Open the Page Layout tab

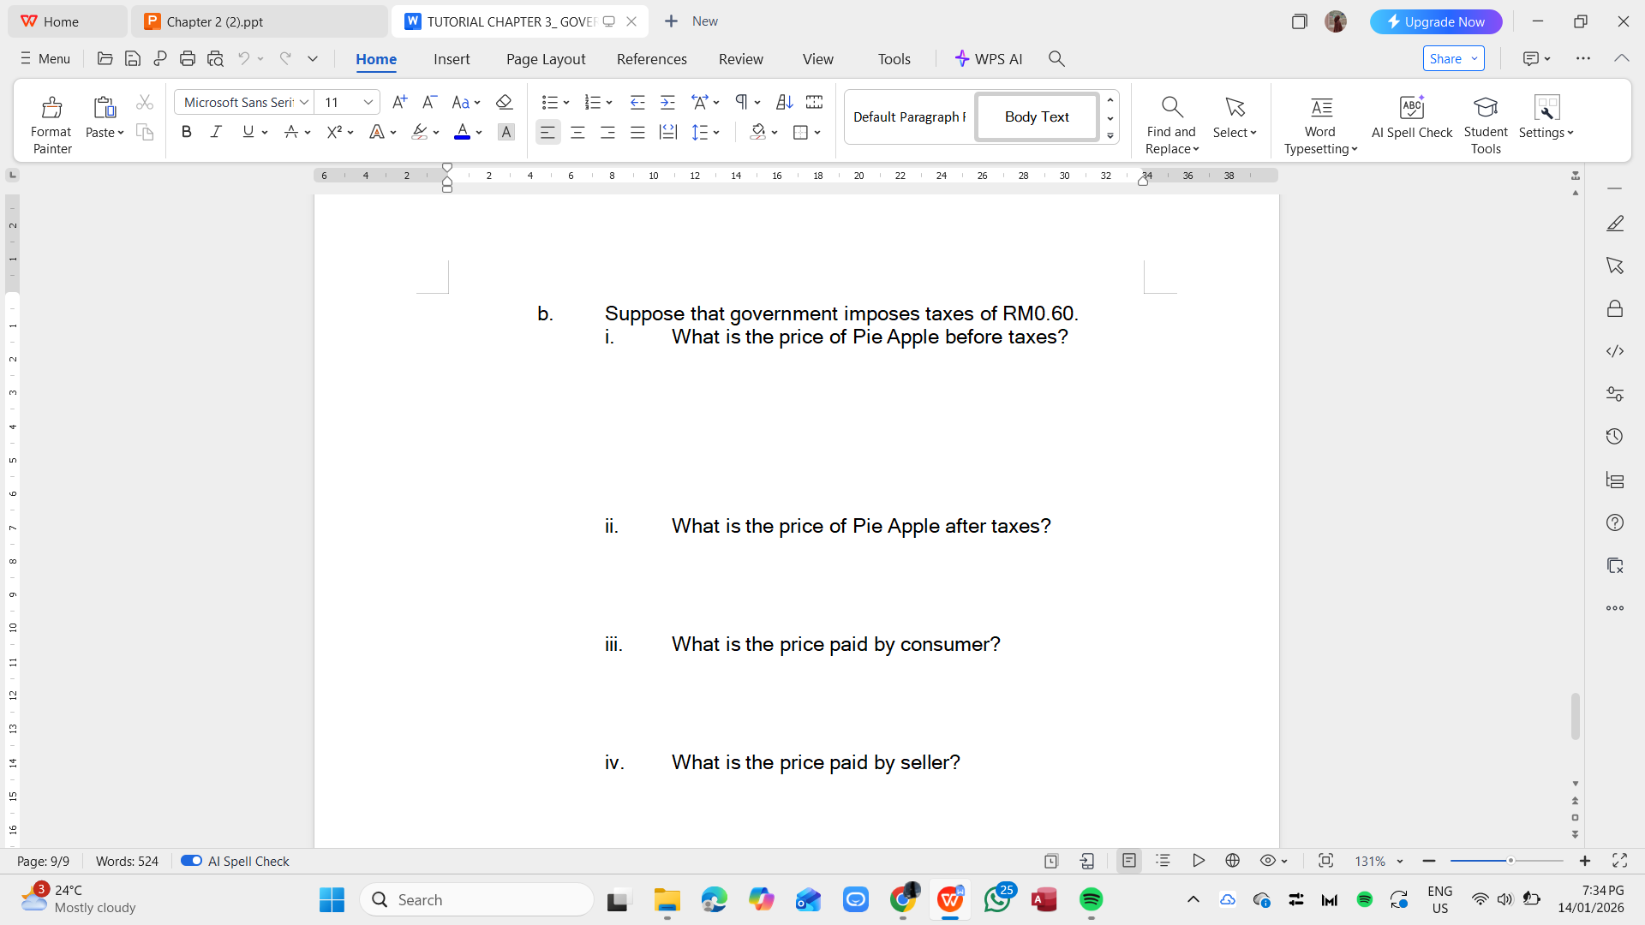point(546,59)
